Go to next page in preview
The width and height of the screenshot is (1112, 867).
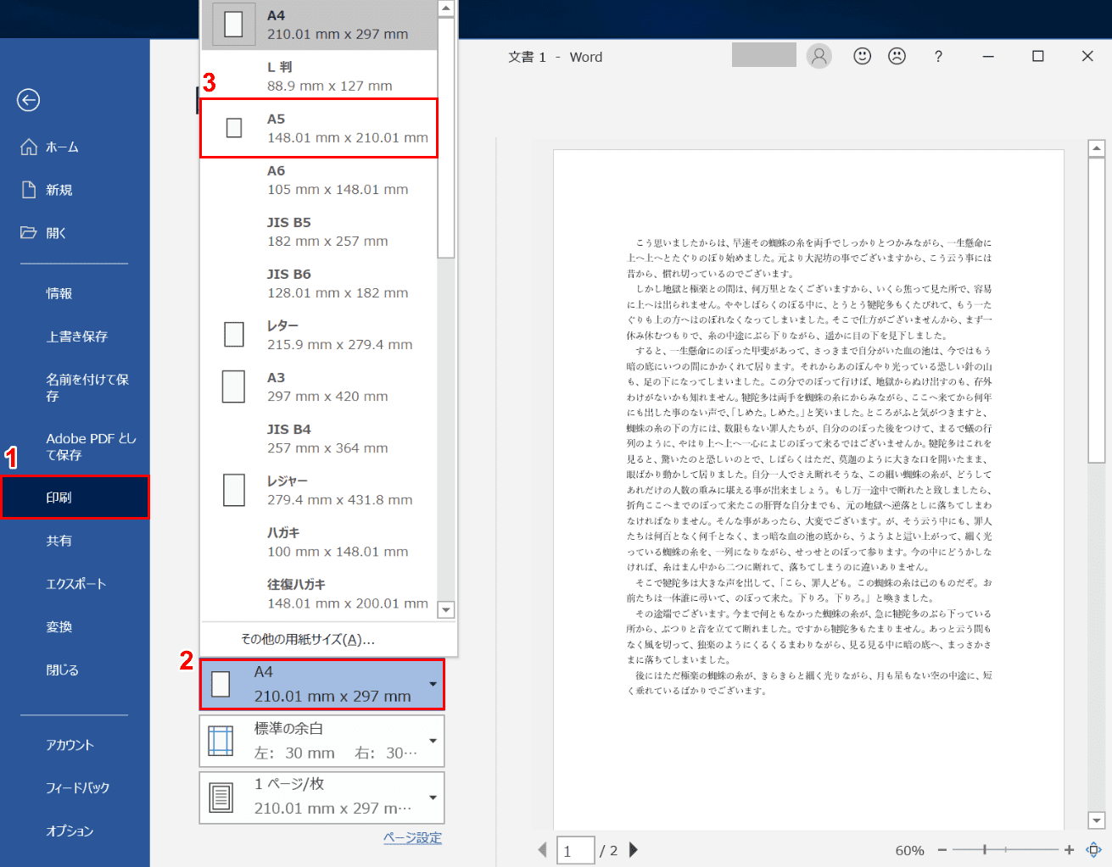pyautogui.click(x=633, y=849)
